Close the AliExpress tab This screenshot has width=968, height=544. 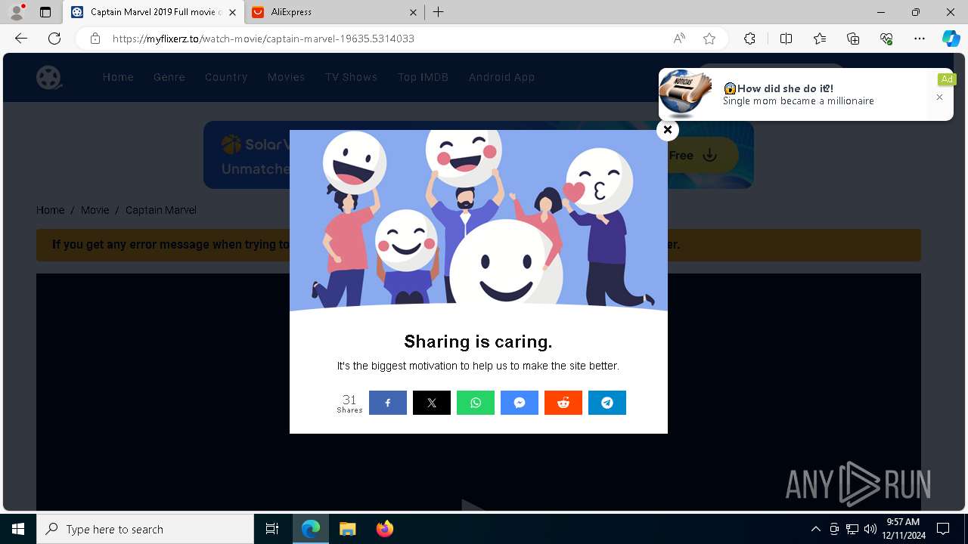413,12
